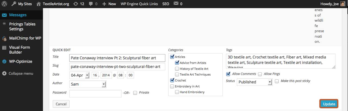Open SEO admin bar menu
The height and width of the screenshot is (111, 348).
(166, 4)
